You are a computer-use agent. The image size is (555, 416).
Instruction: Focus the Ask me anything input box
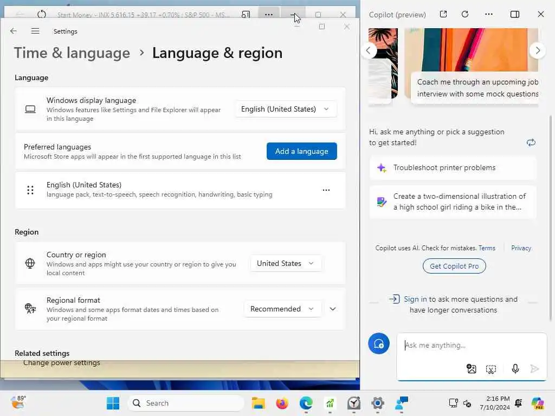coord(472,345)
